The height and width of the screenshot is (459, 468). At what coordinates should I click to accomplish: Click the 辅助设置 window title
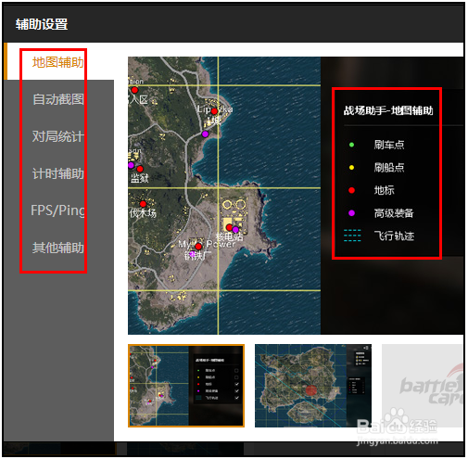tap(42, 24)
